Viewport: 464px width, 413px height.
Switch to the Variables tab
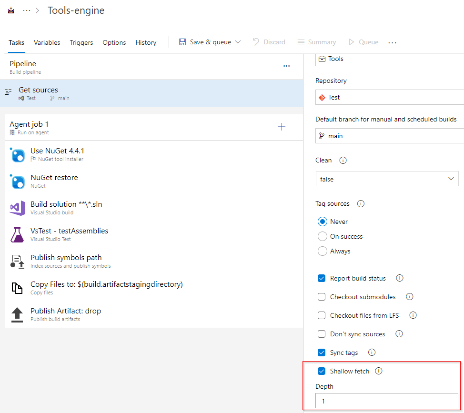47,42
